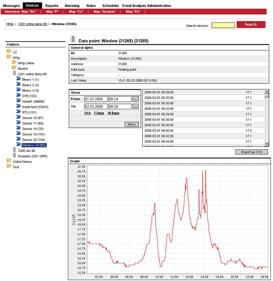The height and width of the screenshot is (281, 273).
Task: Go to the Alarming tab
Action: (72, 6)
